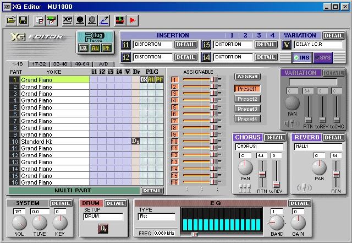Click the D1 drum marker on part 10

(136, 141)
